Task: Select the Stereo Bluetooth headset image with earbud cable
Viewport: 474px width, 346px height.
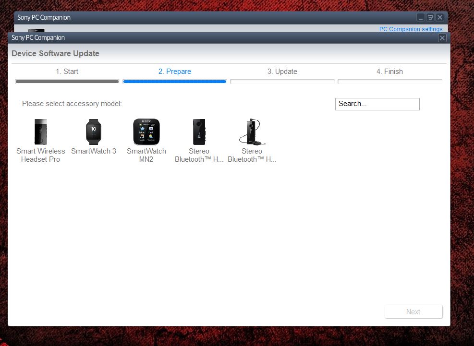Action: (x=252, y=131)
